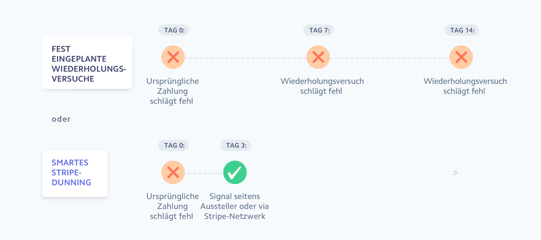
Task: Open the 'Smartes Stripe-Dunning' card
Action: (x=75, y=174)
